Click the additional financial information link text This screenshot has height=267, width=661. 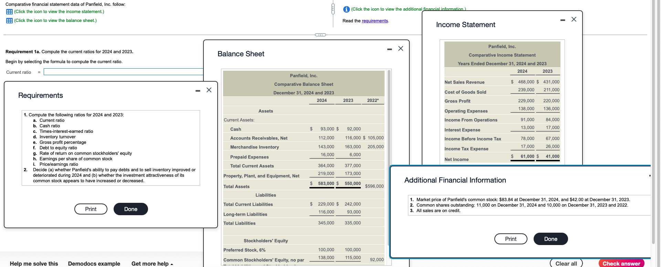click(409, 9)
